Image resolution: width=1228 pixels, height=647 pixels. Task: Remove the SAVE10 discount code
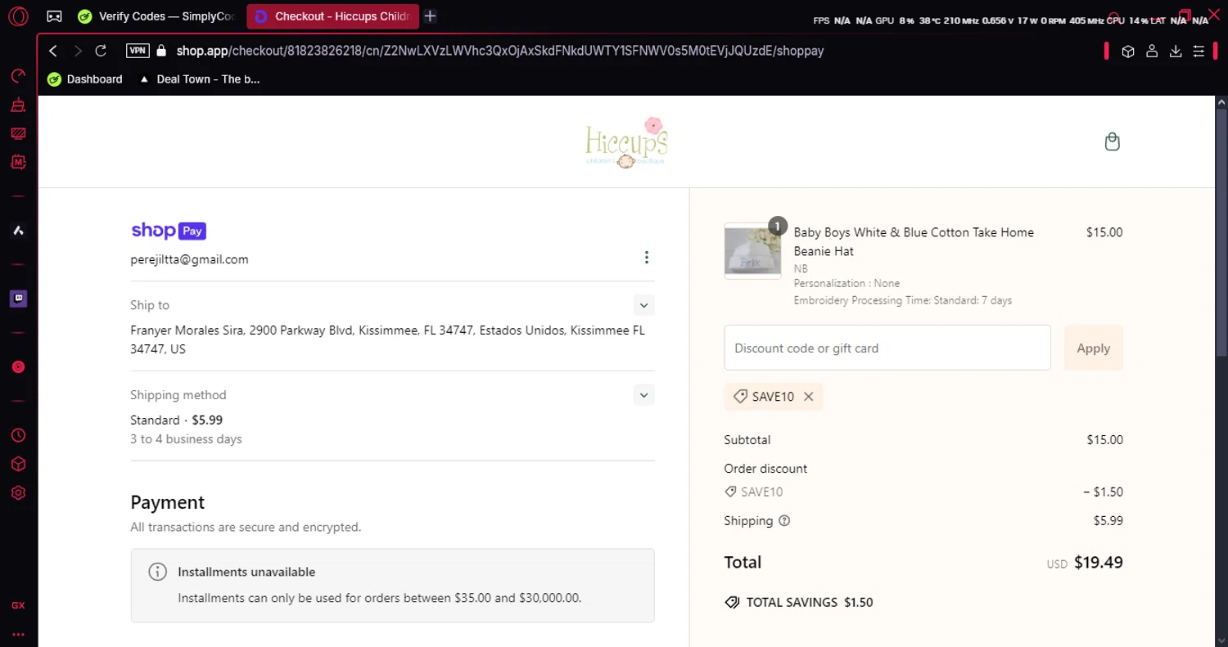[x=808, y=397]
